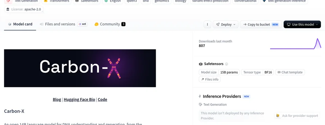Open the Code link
This screenshot has width=325, height=125.
pyautogui.click(x=102, y=100)
